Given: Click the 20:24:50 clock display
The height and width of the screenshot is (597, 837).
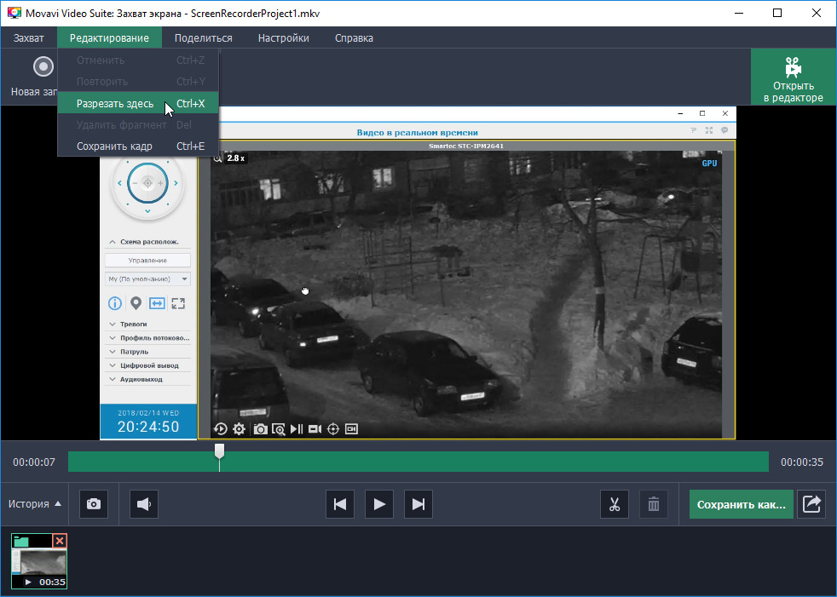Looking at the screenshot, I should [148, 427].
